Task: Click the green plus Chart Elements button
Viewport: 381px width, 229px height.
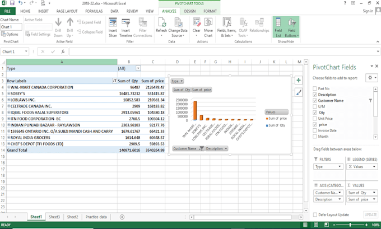Action: [299, 81]
